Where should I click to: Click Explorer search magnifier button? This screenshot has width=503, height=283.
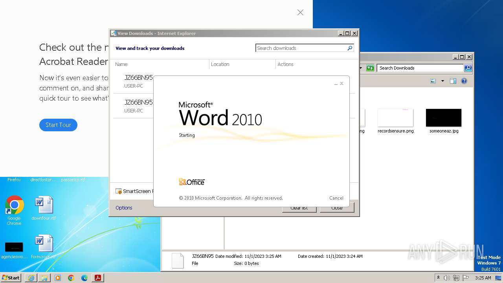468,68
